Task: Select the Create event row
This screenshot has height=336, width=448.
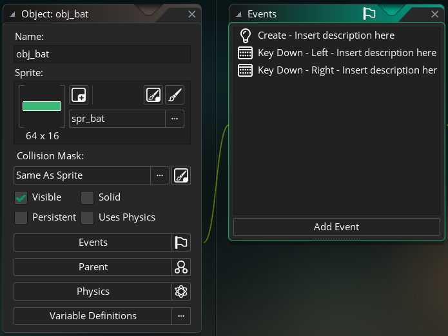Action: (336, 35)
